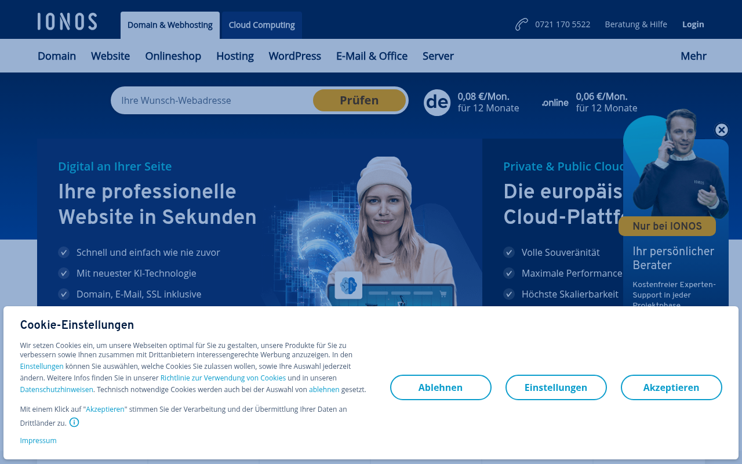742x464 pixels.
Task: Click the Login link
Action: coord(693,24)
